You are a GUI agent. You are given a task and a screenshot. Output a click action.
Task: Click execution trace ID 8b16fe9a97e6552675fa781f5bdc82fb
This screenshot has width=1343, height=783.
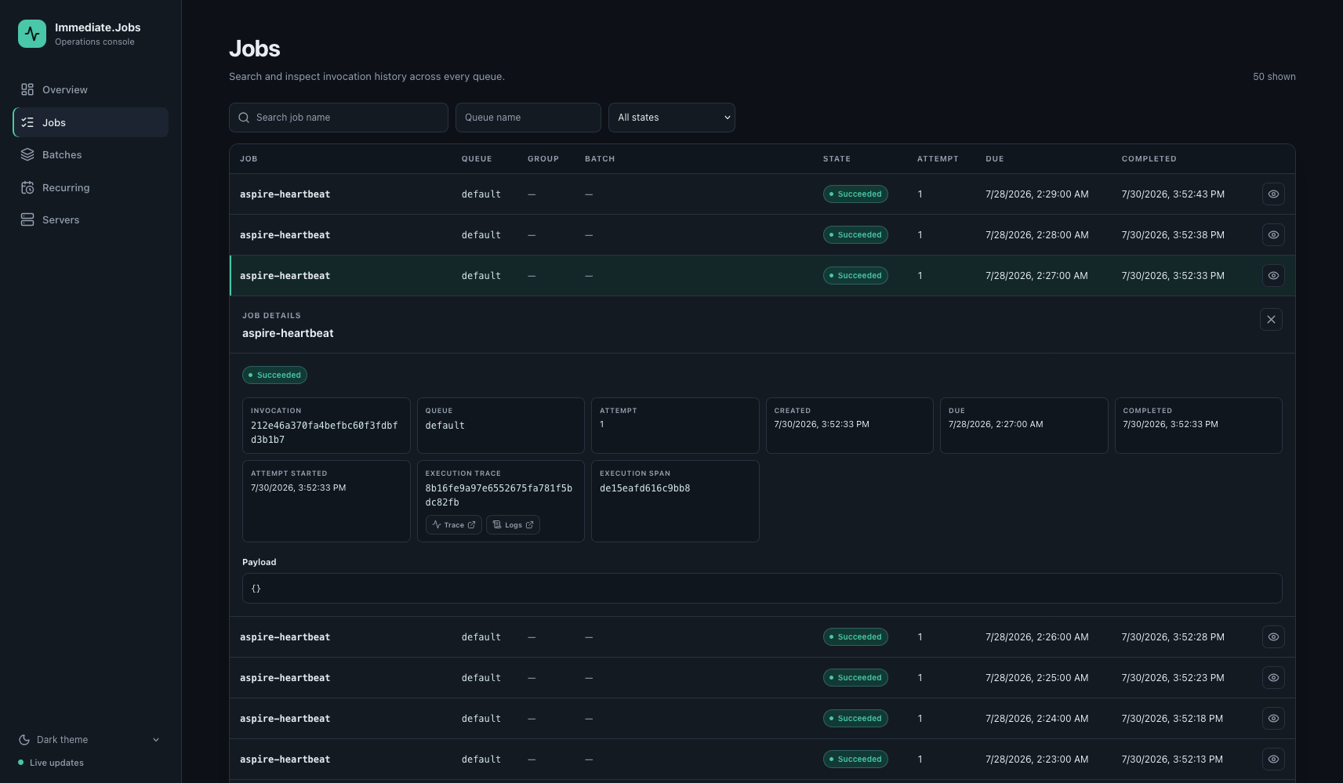coord(499,495)
